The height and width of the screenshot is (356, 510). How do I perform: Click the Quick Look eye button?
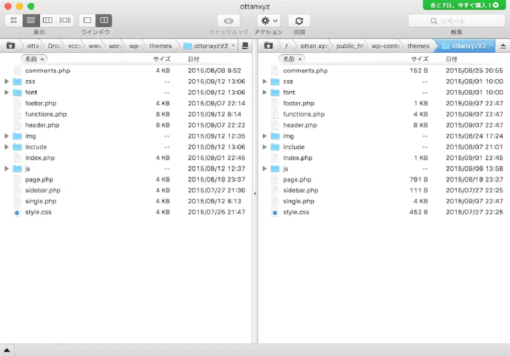[x=229, y=21]
